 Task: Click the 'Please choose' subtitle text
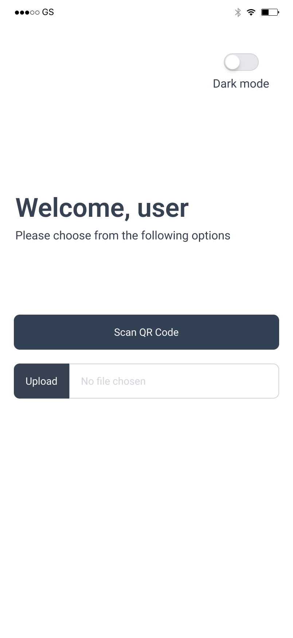pos(54,235)
